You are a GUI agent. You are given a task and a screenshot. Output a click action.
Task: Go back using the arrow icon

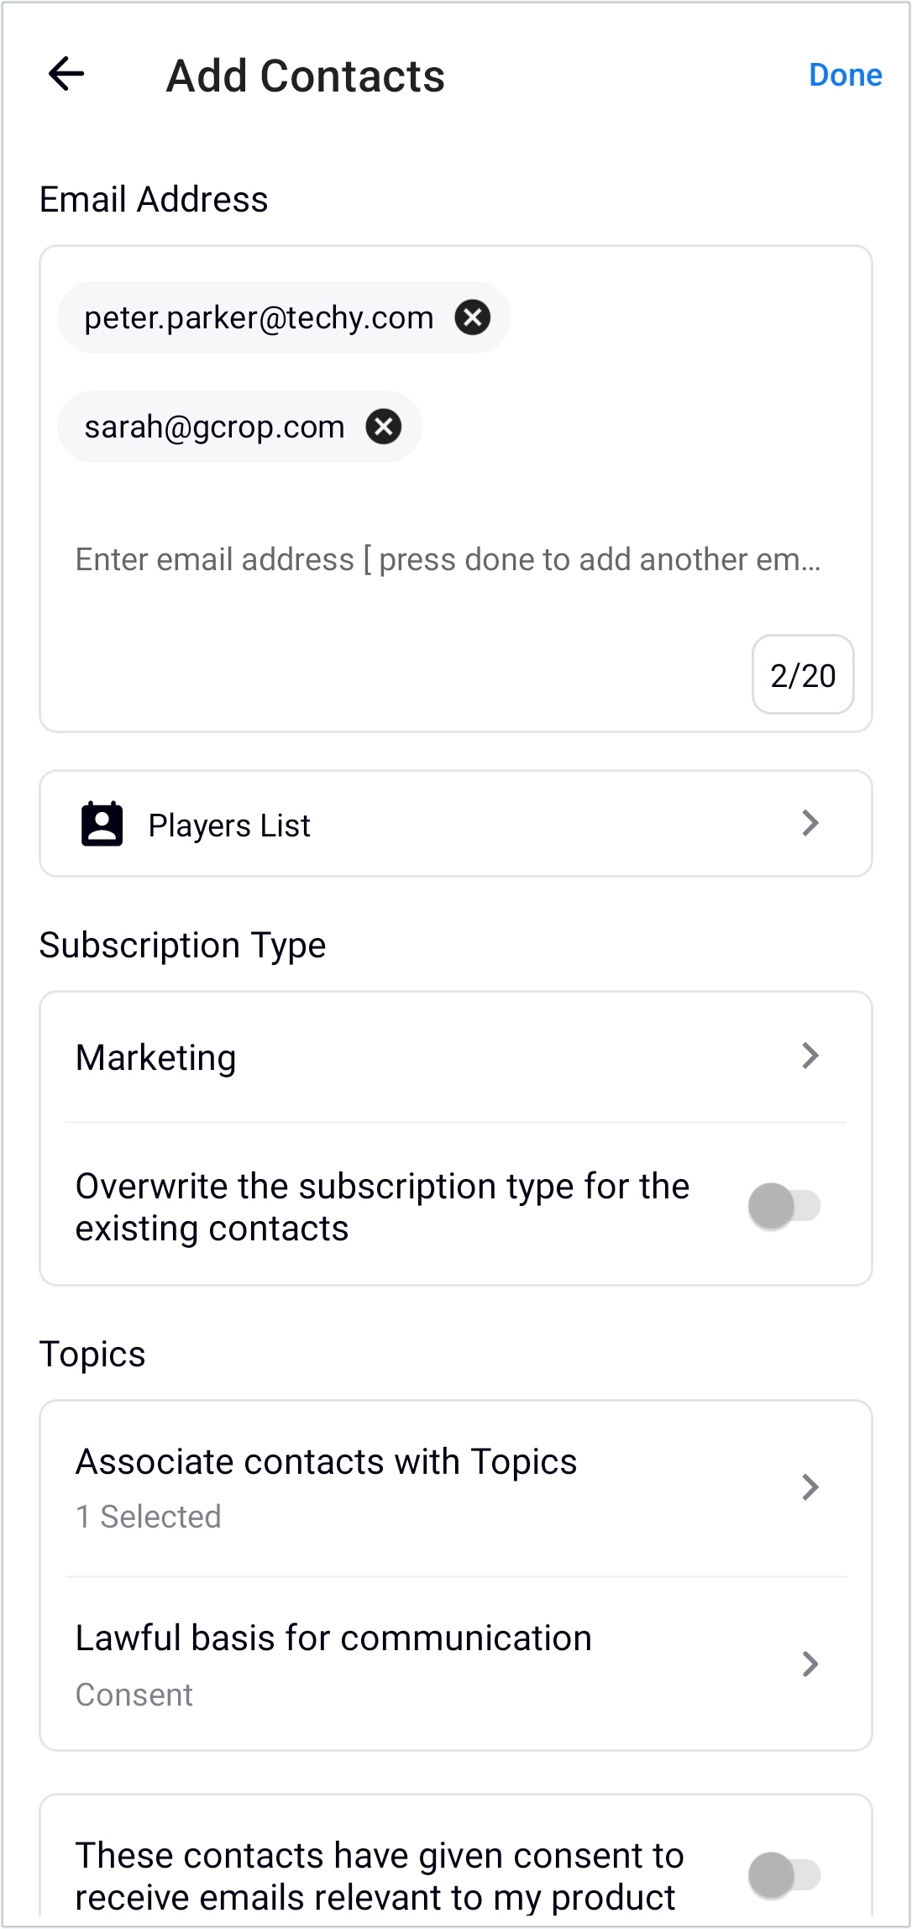pyautogui.click(x=66, y=74)
